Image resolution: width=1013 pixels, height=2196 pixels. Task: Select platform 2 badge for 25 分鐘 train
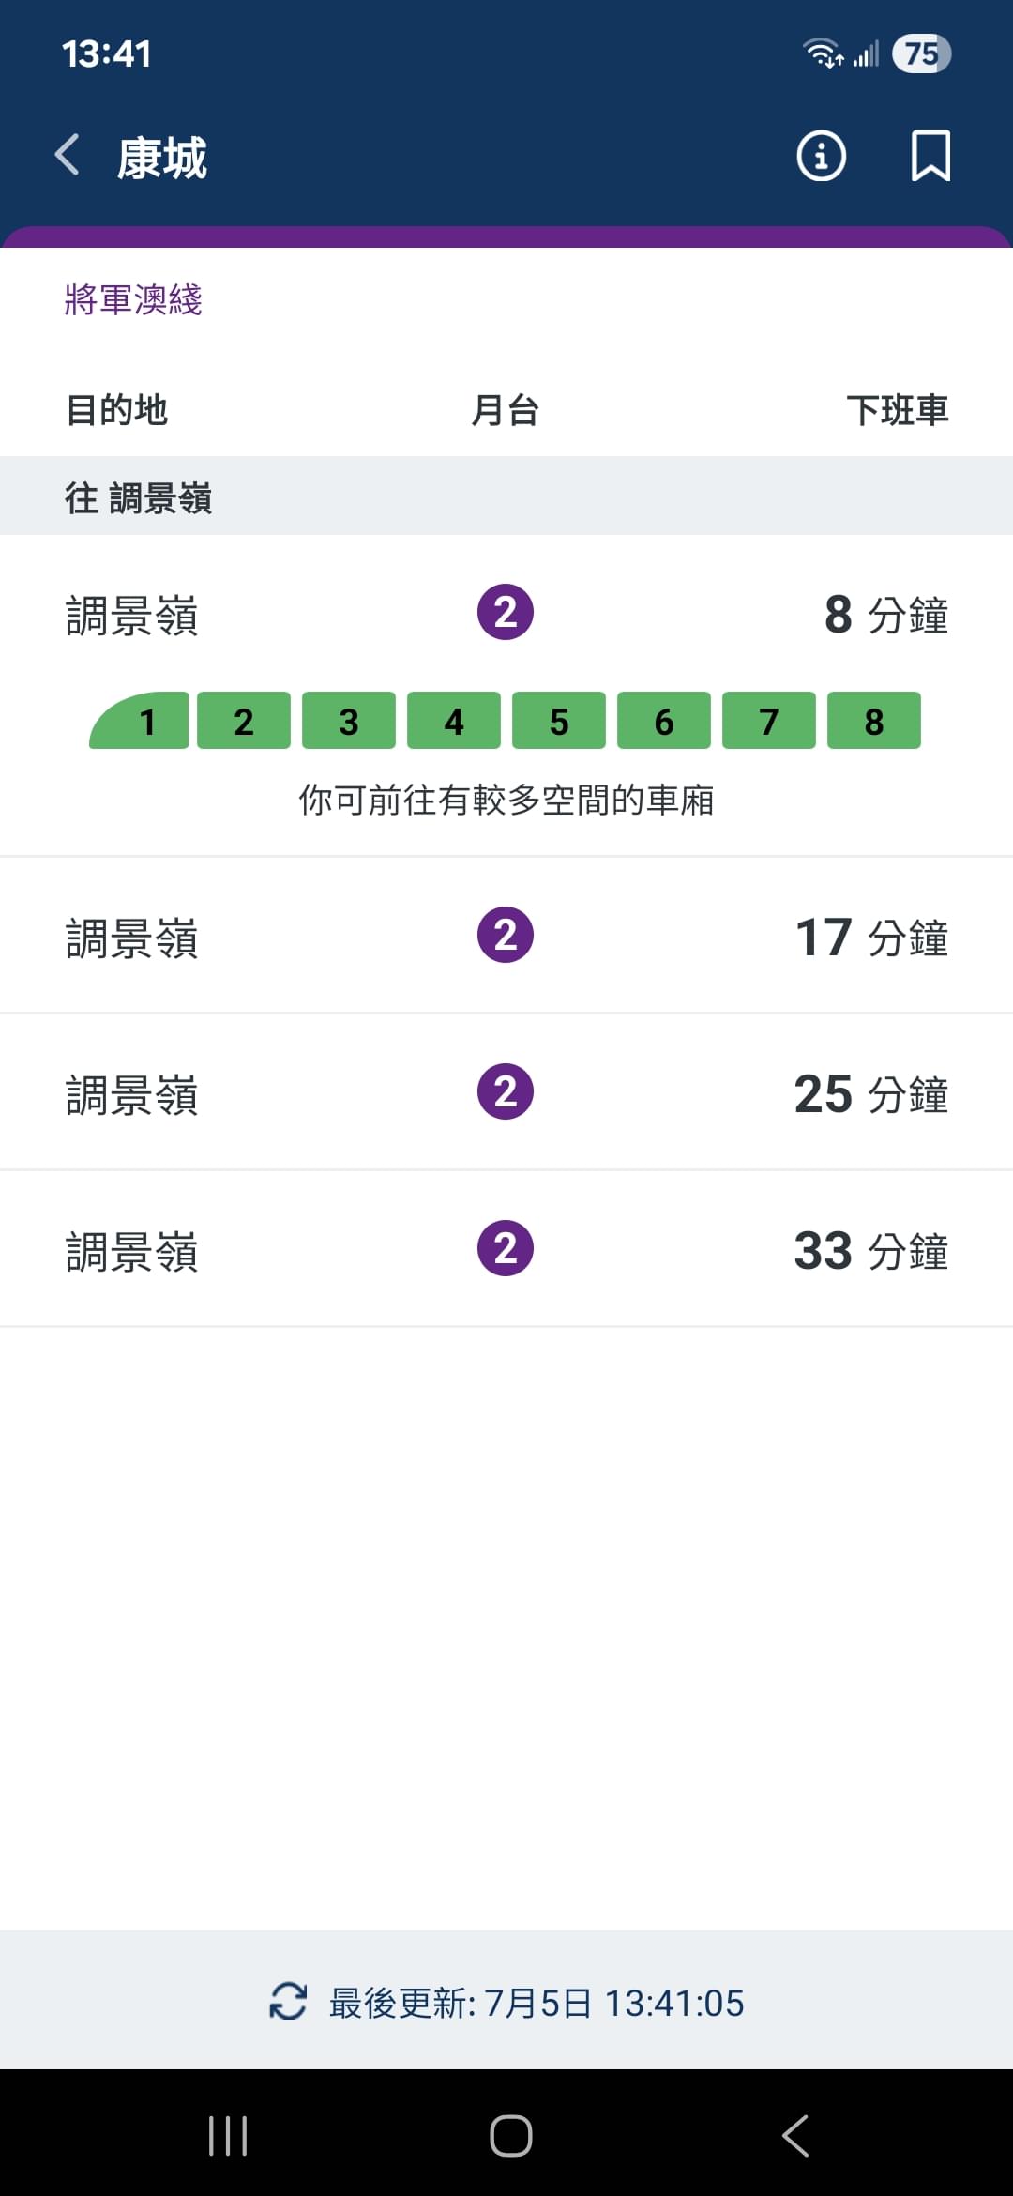coord(506,1091)
